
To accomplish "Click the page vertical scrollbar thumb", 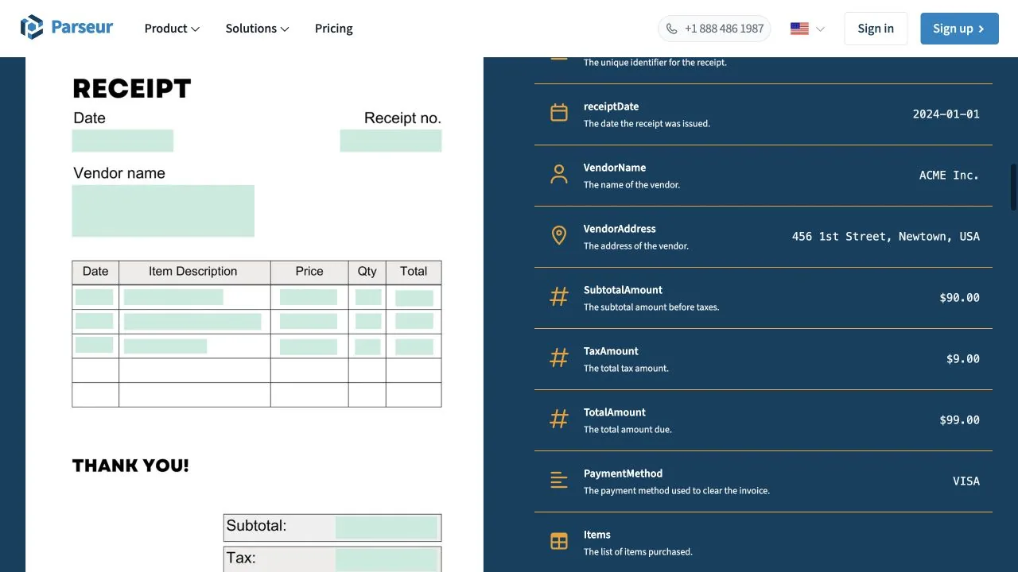I will [1013, 187].
